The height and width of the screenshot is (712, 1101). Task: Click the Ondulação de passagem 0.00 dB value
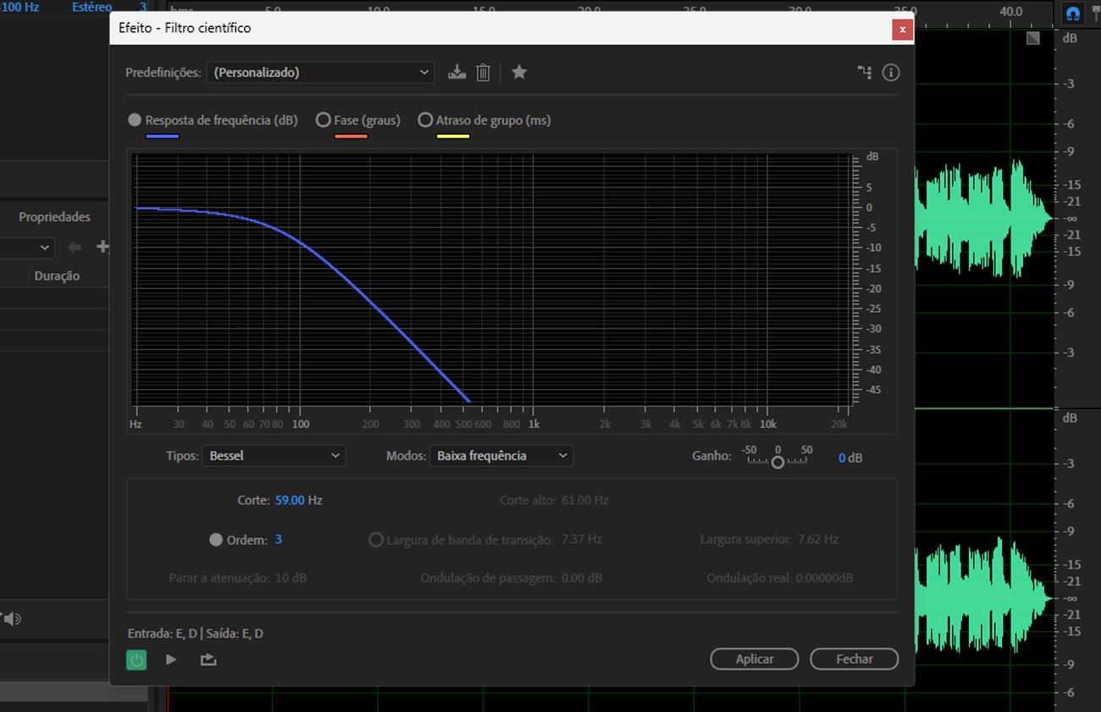(582, 578)
